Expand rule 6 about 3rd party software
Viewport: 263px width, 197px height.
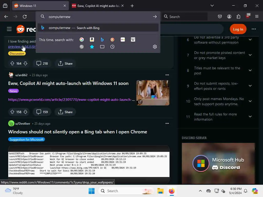[x=250, y=40]
